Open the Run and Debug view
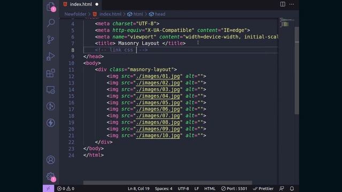The image size is (342, 192). point(51,56)
